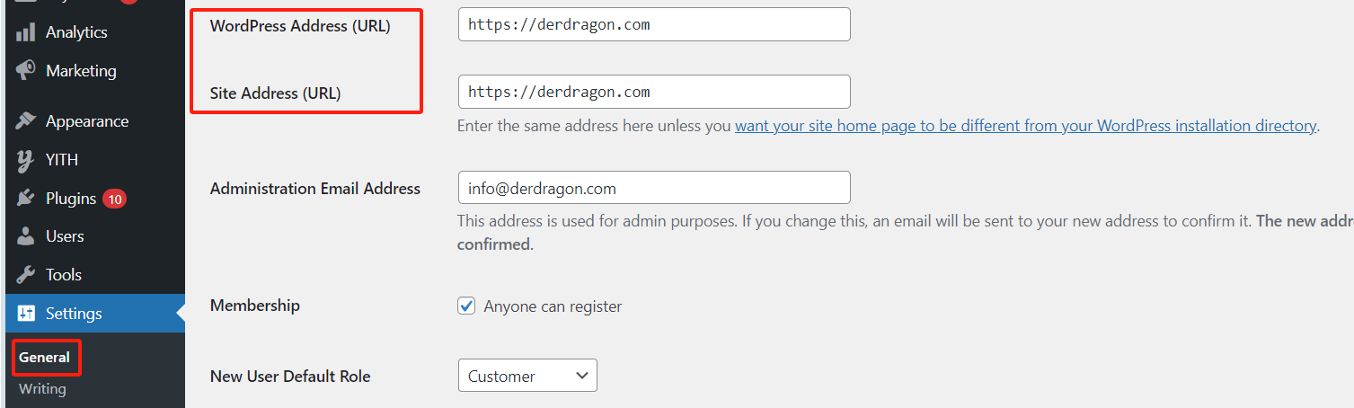
Task: Click the Appearance paintbrush icon
Action: (25, 121)
